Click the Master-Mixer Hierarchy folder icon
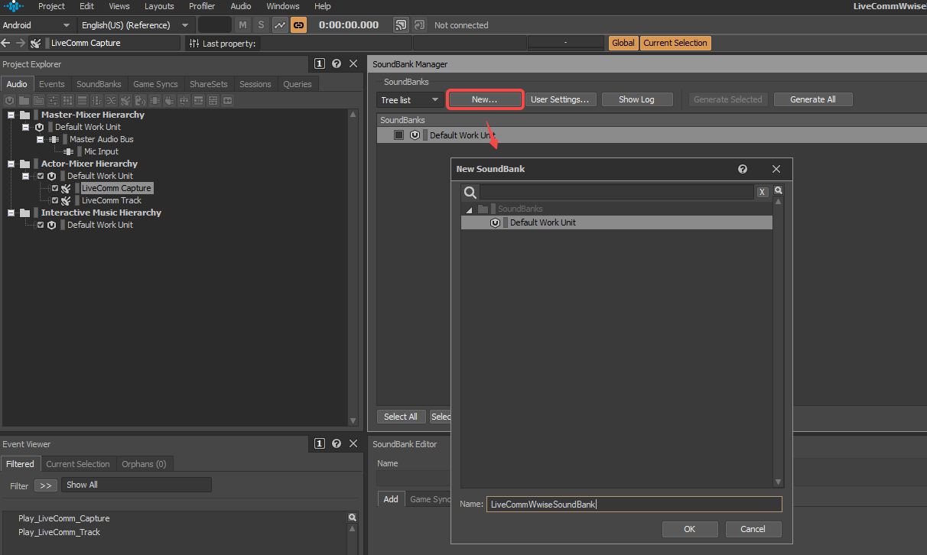Viewport: 927px width, 555px height. [x=25, y=115]
